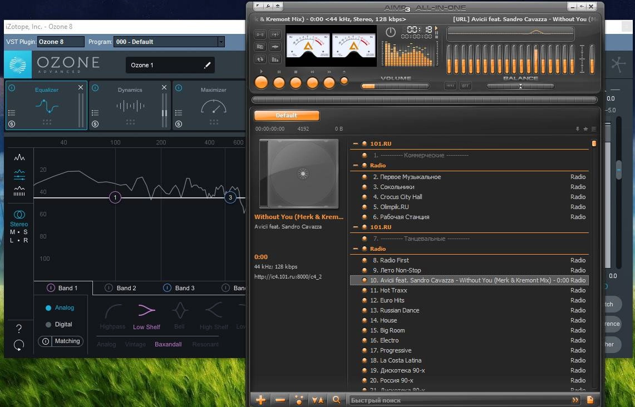Click the top spectrum view icon

(19, 158)
